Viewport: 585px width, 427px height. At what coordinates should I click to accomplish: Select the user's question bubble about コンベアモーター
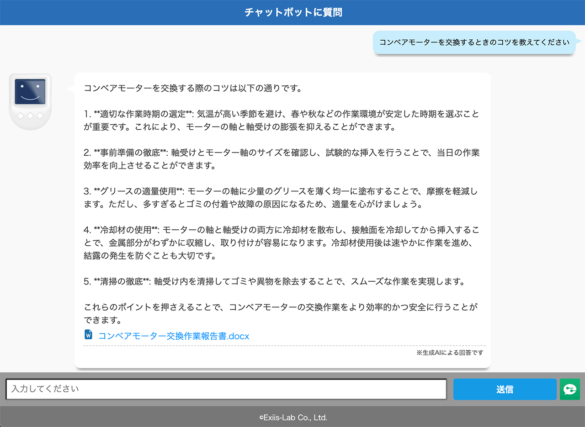(x=474, y=42)
